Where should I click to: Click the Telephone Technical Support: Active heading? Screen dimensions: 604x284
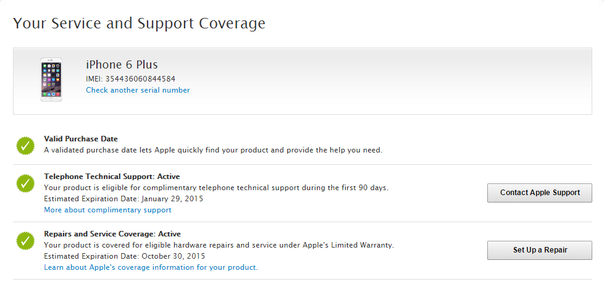[112, 177]
